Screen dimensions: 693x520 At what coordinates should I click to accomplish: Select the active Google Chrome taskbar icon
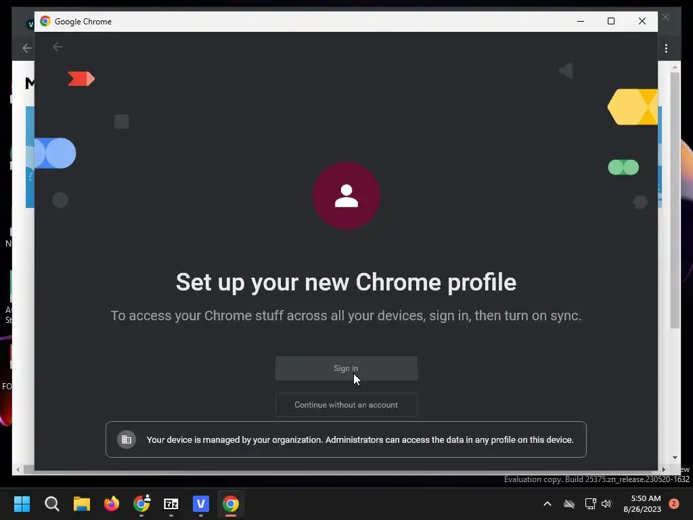pyautogui.click(x=231, y=504)
